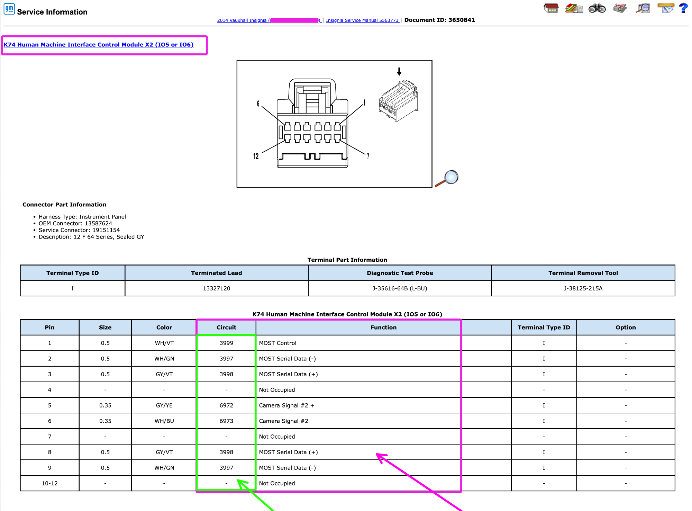This screenshot has height=511, width=692.
Task: Click the GM logo icon
Action: pyautogui.click(x=9, y=9)
